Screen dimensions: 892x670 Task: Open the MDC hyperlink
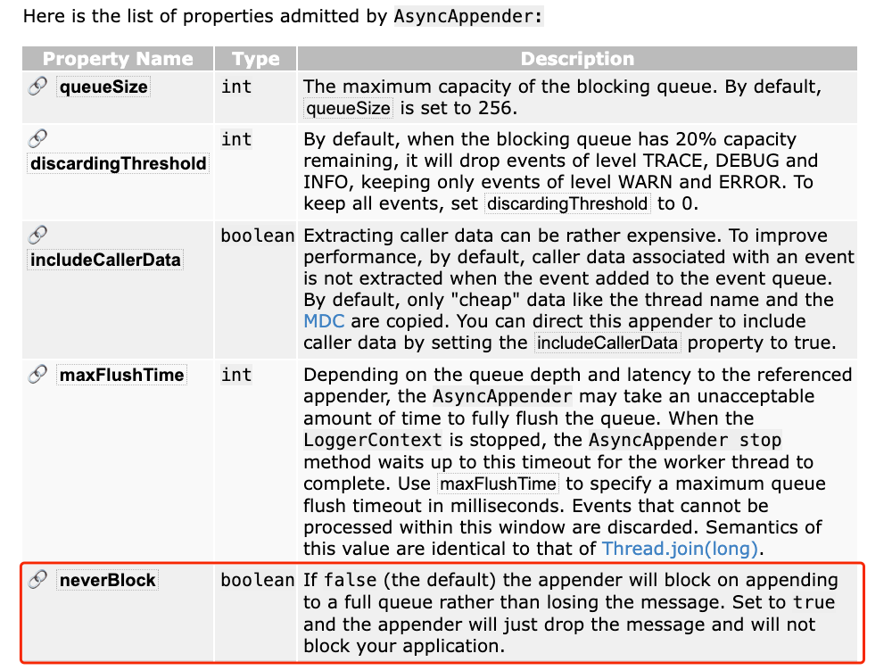pos(324,321)
